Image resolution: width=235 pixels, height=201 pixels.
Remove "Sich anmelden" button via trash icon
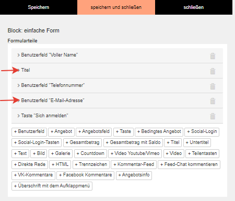click(x=213, y=116)
